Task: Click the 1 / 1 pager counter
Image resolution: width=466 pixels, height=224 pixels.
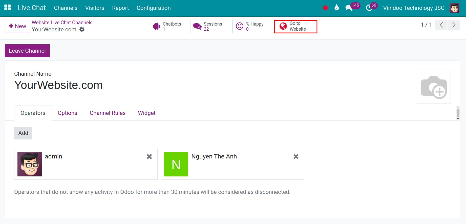Action: [x=426, y=25]
